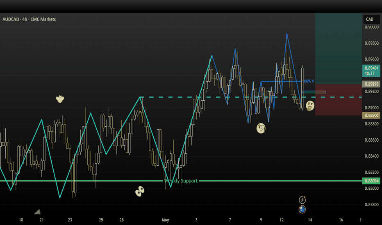
Task: Click the AUDCAD 4h CMC Markets title
Action: [29, 19]
